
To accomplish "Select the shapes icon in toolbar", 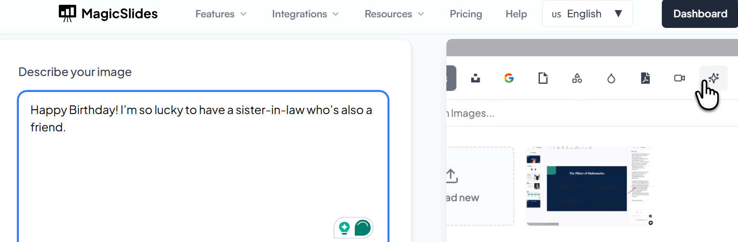I will coord(577,78).
